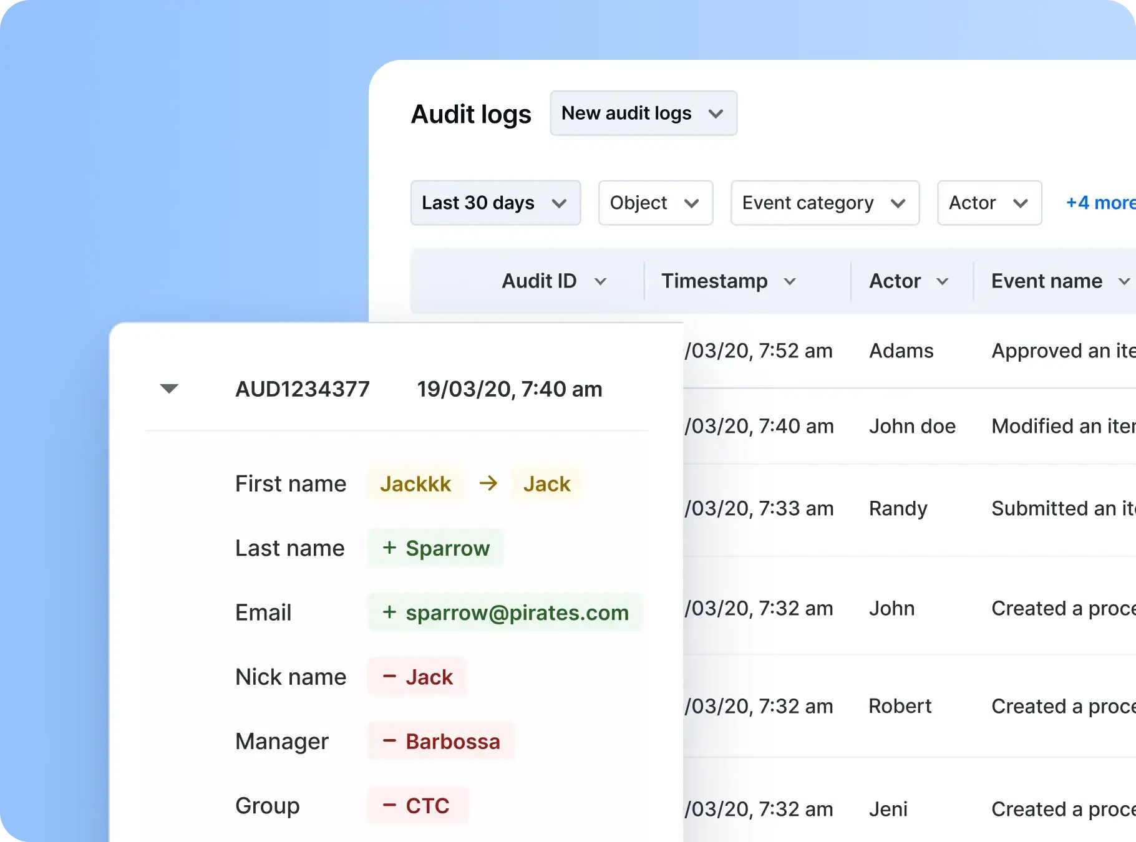Click the minus icon next to Manager Barbossa
Screen dimensions: 1136x842
[x=389, y=741]
